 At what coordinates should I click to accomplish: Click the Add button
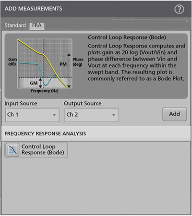coord(175,114)
